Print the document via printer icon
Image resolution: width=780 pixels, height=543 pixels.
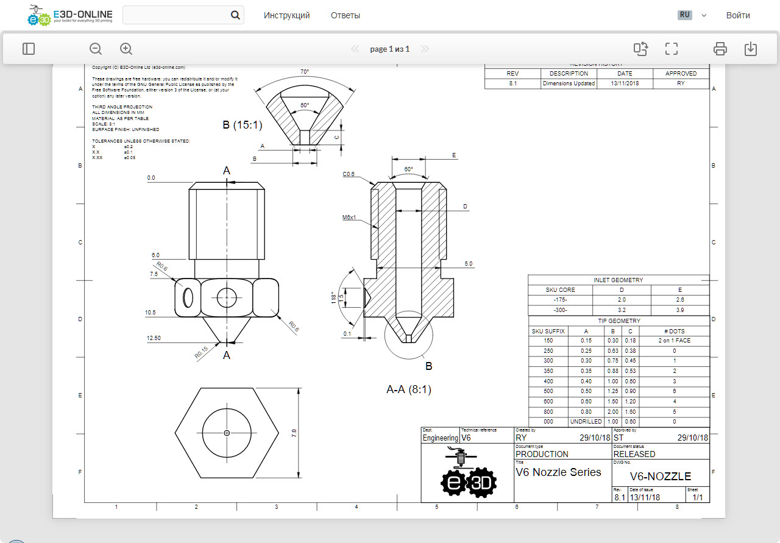pyautogui.click(x=720, y=49)
